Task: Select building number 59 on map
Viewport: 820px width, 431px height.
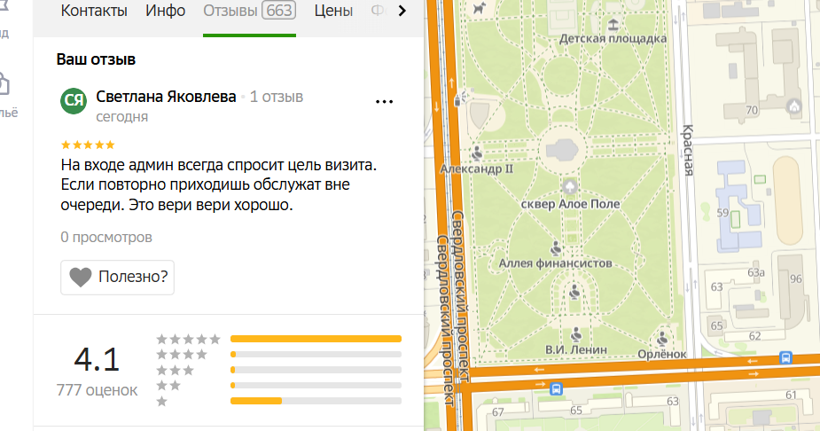Action: [x=722, y=213]
